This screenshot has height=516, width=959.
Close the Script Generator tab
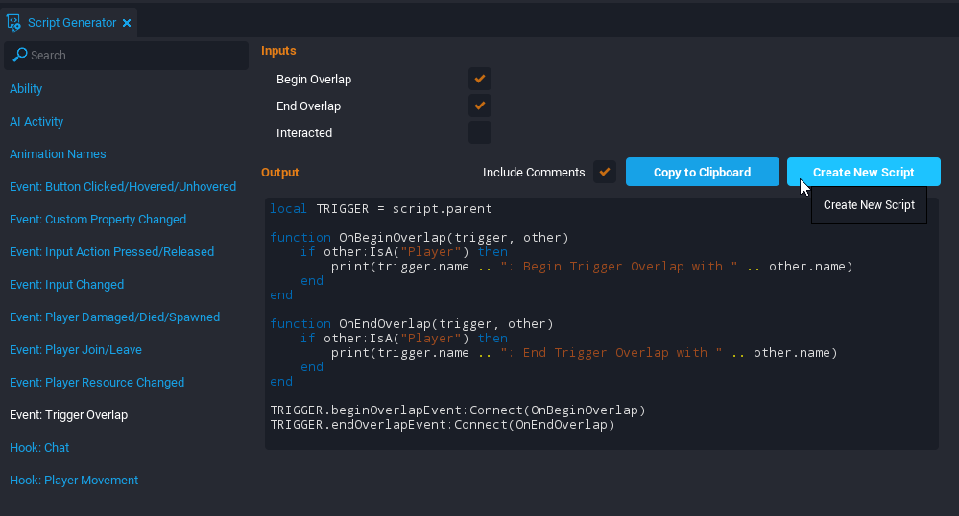click(127, 23)
